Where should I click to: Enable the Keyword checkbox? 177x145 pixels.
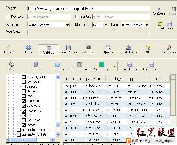[7, 17]
